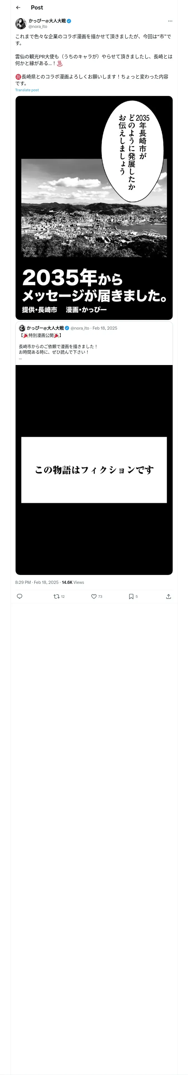Viewport: 188px width, 1075px height.
Task: Click the verified badge beside author name
Action: point(69,21)
